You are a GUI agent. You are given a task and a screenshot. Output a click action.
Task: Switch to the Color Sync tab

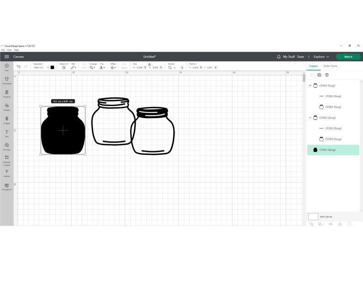[x=331, y=66]
